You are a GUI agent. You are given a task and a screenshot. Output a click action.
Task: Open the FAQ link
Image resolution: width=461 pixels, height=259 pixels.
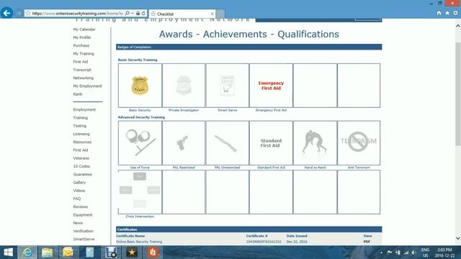77,199
